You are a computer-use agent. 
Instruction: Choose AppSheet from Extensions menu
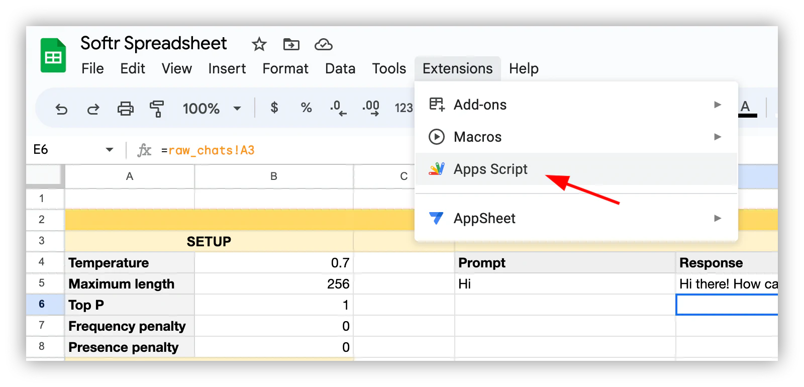[x=576, y=218]
